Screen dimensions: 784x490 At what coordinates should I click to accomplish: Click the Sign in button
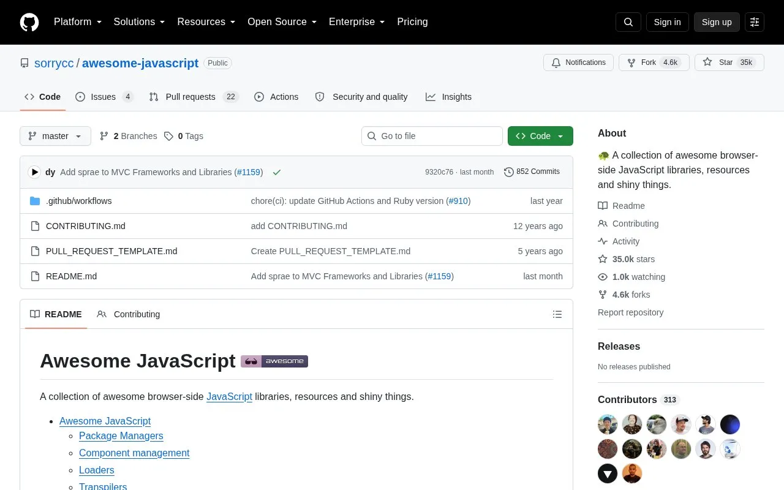[667, 22]
